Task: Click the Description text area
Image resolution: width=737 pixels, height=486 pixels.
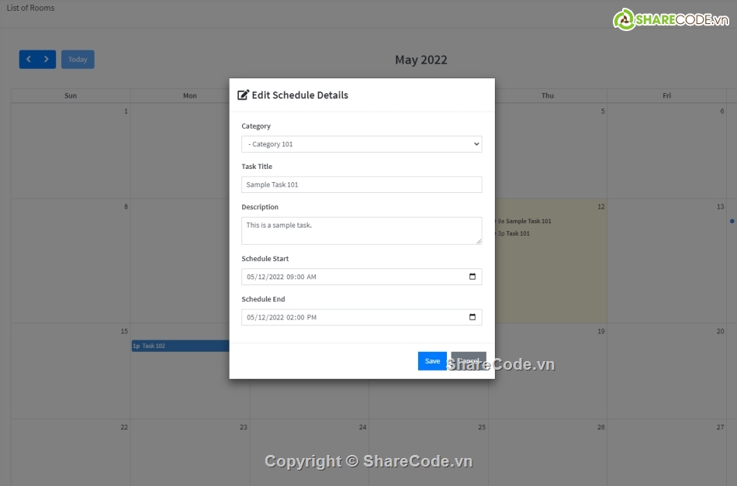Action: (x=362, y=230)
